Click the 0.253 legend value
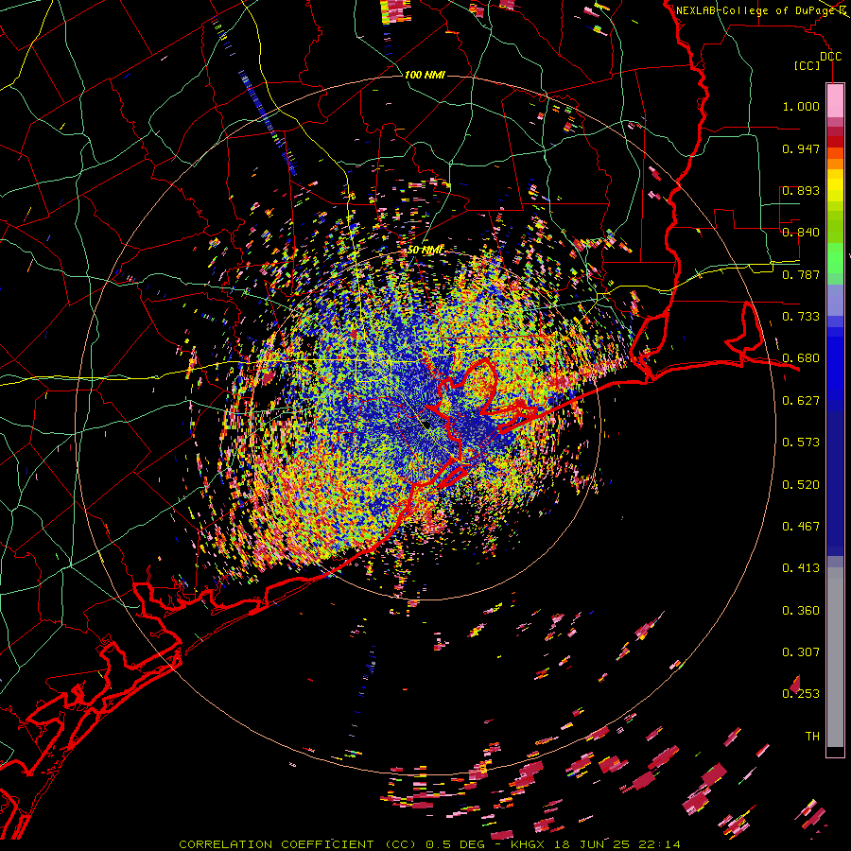The height and width of the screenshot is (851, 851). click(x=801, y=694)
